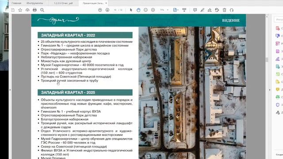Viewport: 283px width, 159px height.
Task: Select the arrow selection tool
Action: 131,10
